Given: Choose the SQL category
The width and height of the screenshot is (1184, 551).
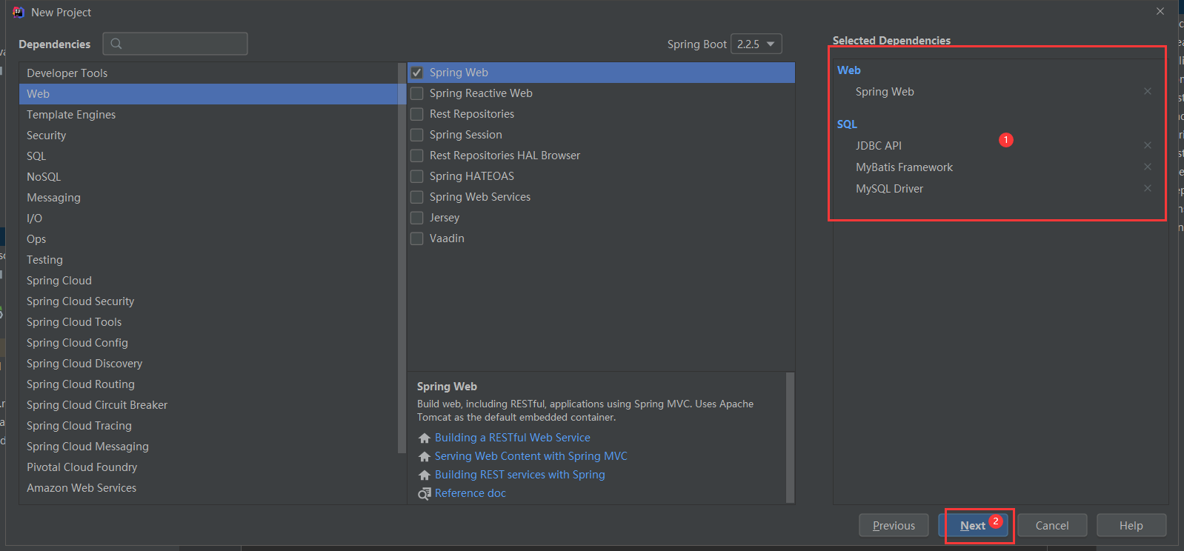Looking at the screenshot, I should point(208,156).
